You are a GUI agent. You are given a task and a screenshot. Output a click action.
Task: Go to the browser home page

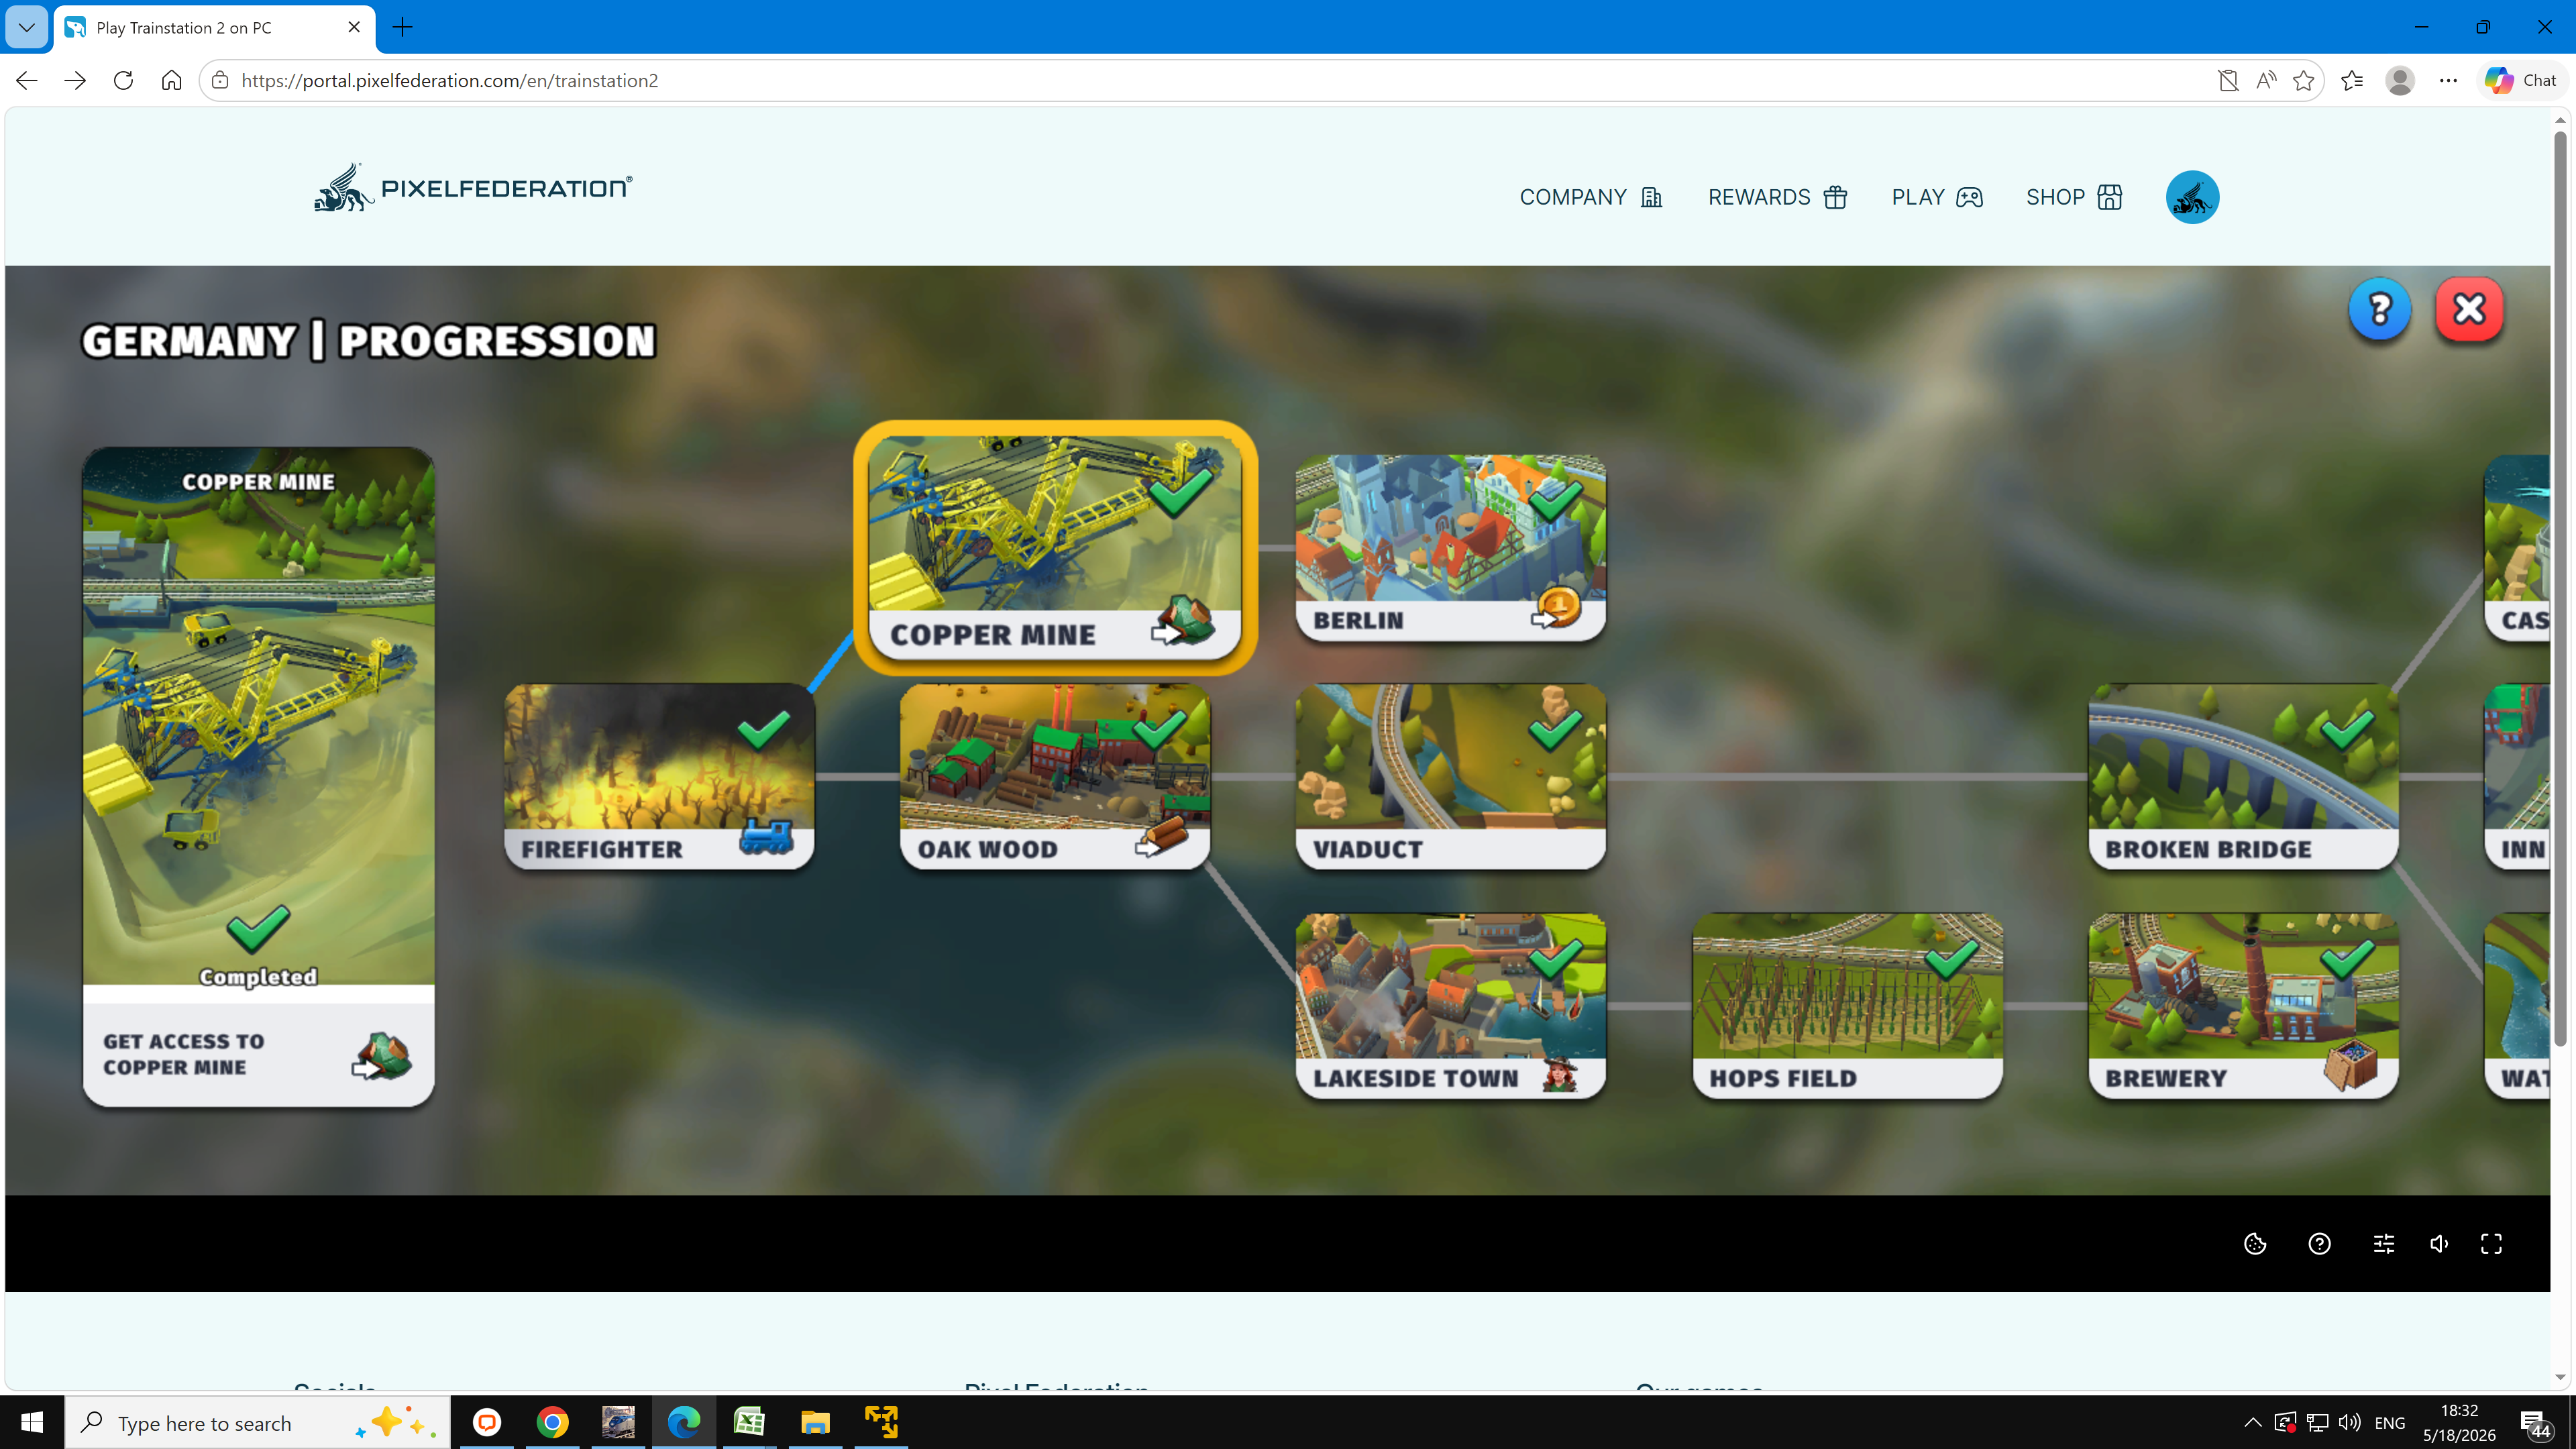(x=171, y=80)
